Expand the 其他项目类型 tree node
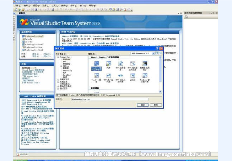Screen dimensions: 232x161 tap(58, 86)
